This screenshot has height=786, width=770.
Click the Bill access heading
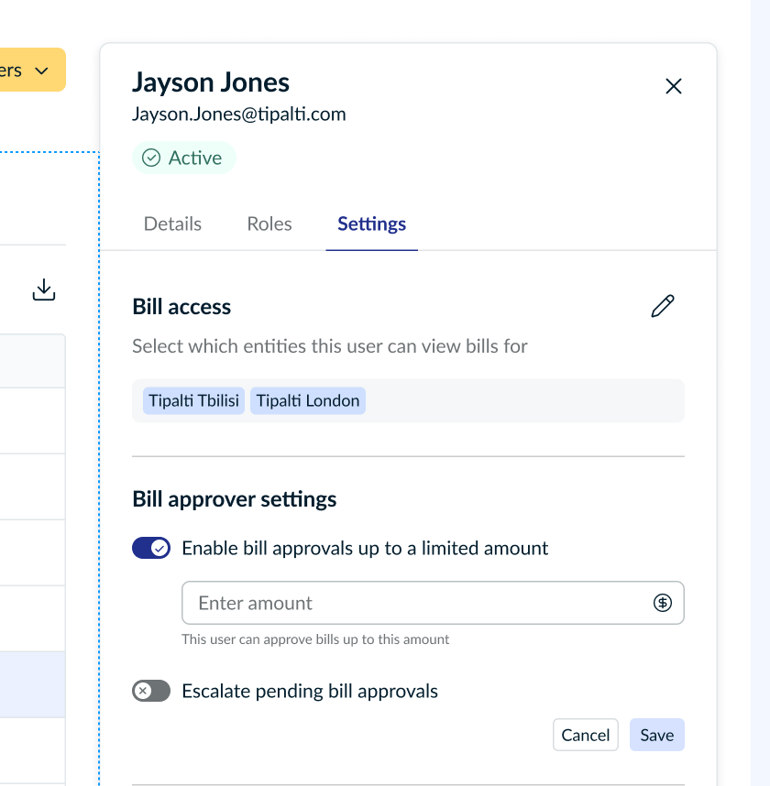click(181, 306)
